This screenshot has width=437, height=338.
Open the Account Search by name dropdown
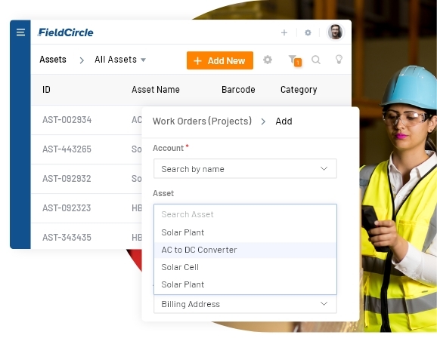245,168
